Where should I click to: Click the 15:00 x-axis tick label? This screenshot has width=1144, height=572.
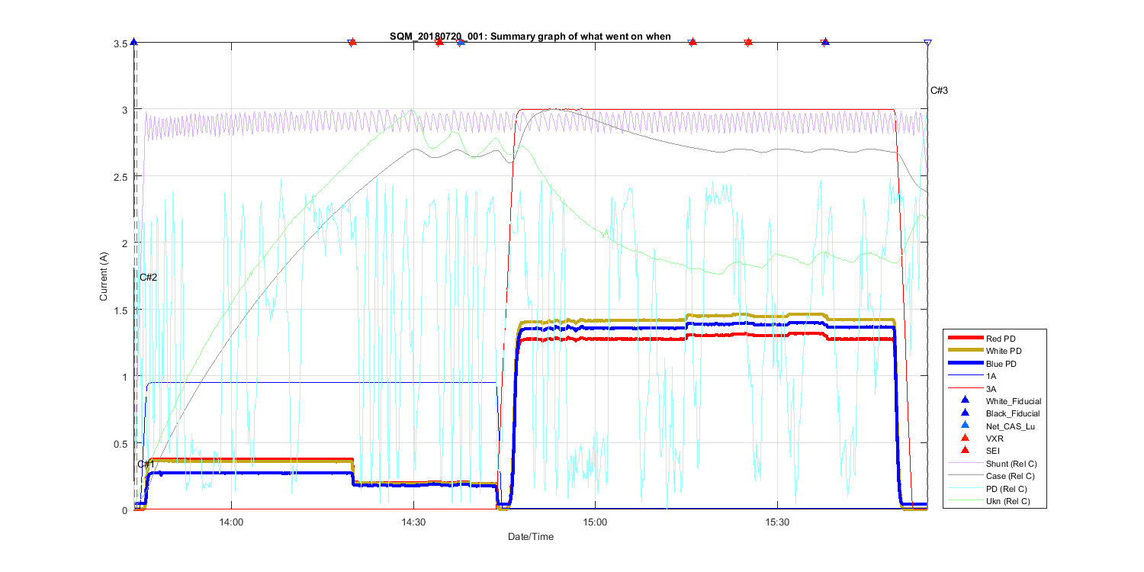click(x=594, y=522)
